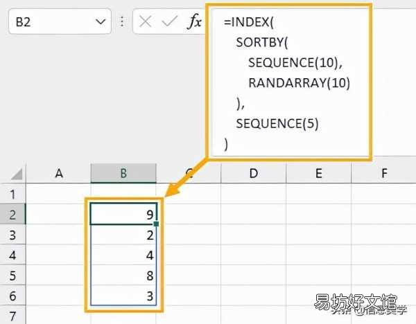Open Insert Function with the fx icon

point(195,21)
